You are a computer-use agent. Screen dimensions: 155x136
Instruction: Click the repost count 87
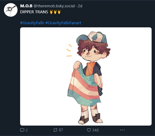coord(61,130)
